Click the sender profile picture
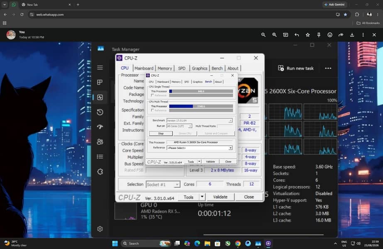Screen dimensions: 383x249 click(11, 35)
